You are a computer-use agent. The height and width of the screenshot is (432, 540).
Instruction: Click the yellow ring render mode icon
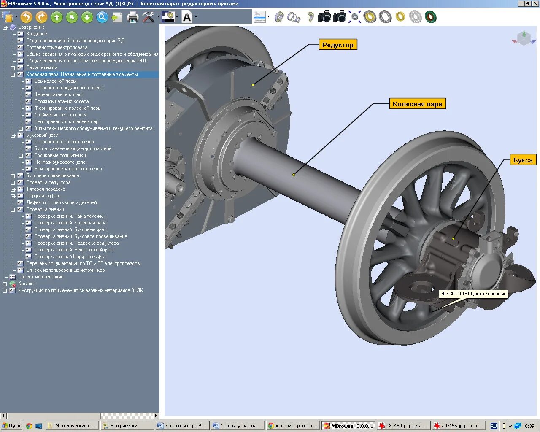(400, 17)
